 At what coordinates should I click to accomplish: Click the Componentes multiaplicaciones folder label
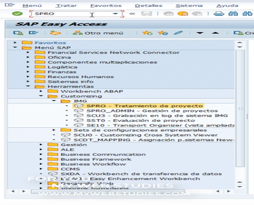tap(102, 62)
